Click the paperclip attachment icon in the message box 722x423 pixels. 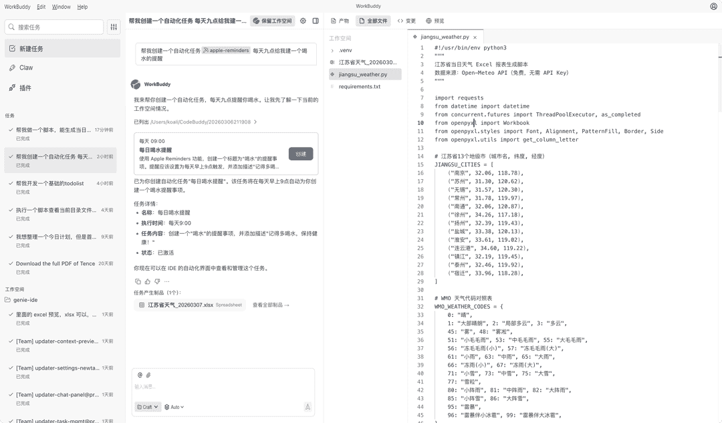pyautogui.click(x=148, y=376)
